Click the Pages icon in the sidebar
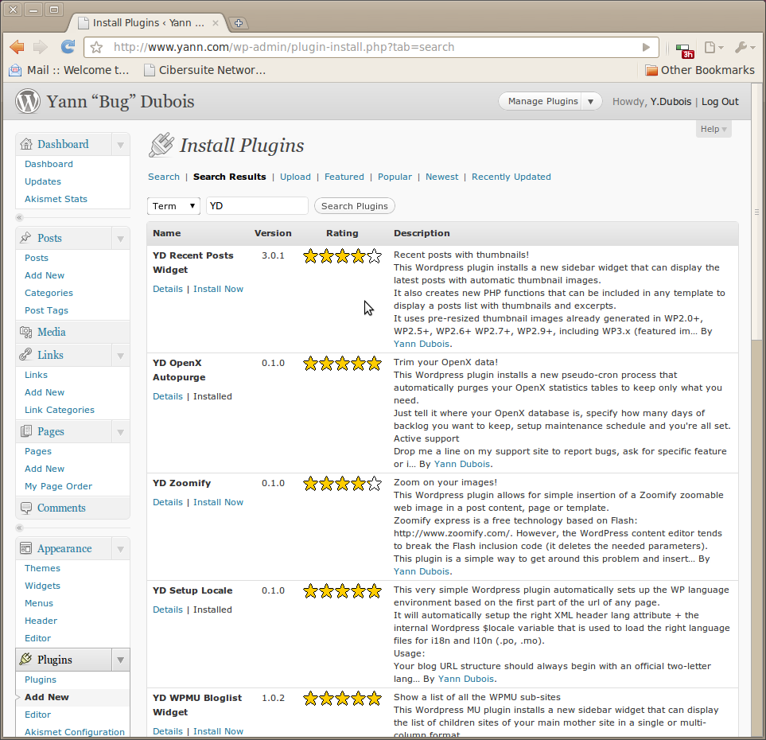 [x=26, y=431]
